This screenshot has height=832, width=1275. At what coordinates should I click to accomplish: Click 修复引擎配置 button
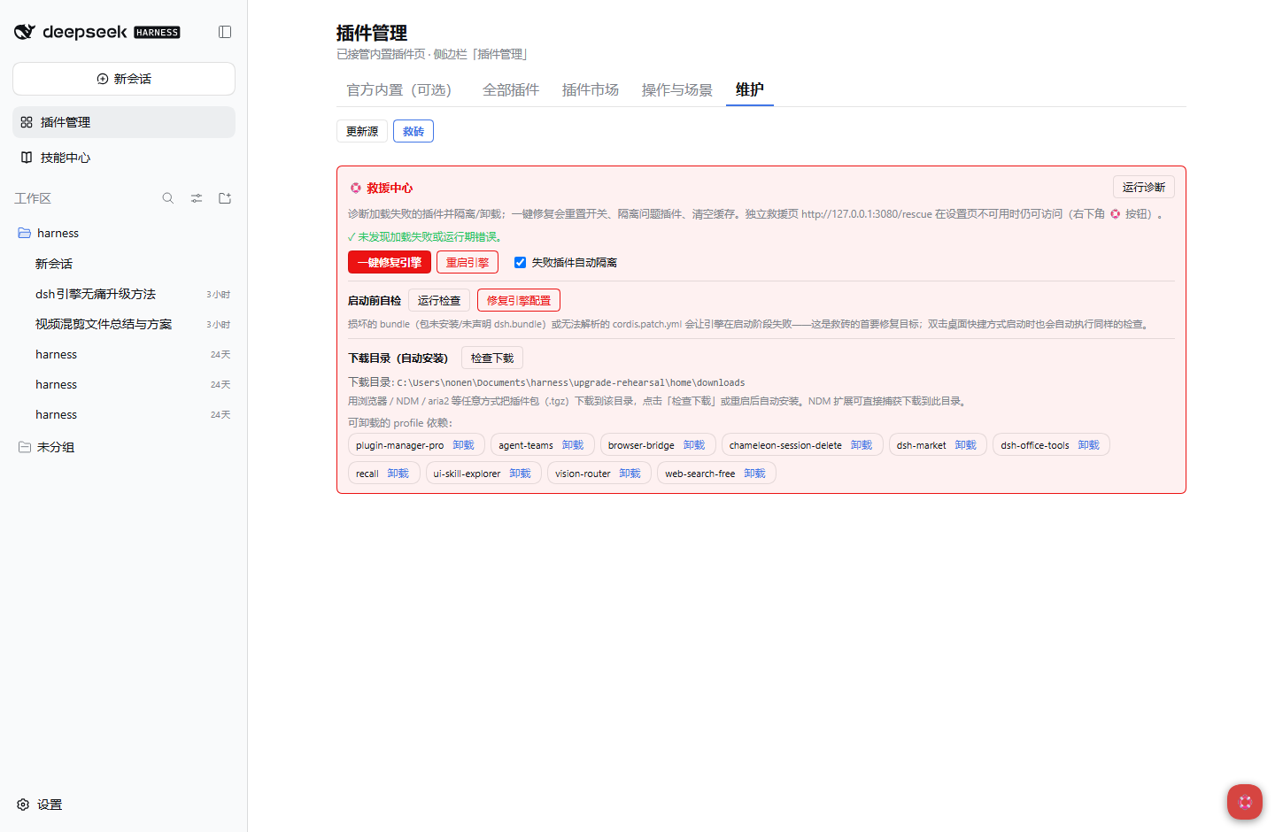coord(519,300)
